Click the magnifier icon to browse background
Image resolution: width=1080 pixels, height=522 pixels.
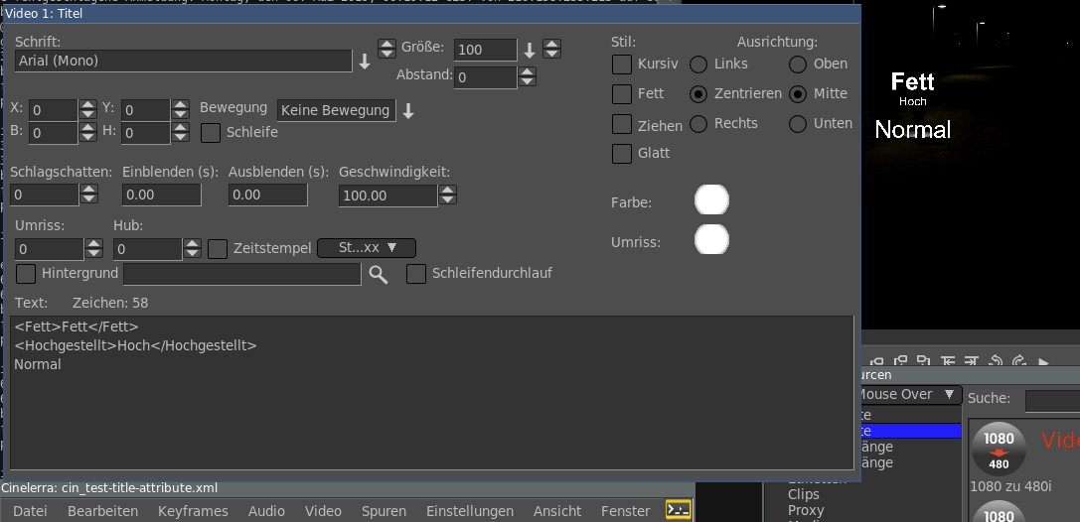[378, 275]
